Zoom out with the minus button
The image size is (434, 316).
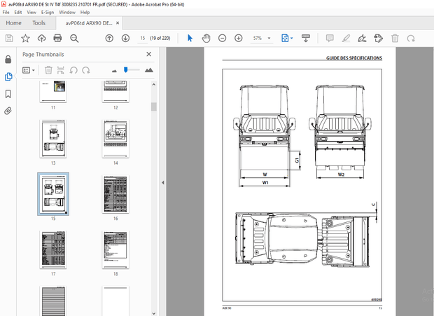(223, 39)
